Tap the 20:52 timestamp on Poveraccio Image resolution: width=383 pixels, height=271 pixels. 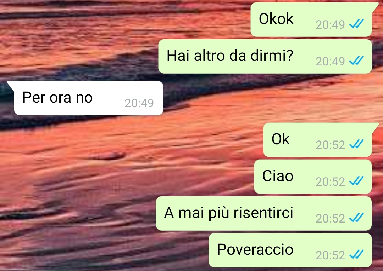(330, 255)
